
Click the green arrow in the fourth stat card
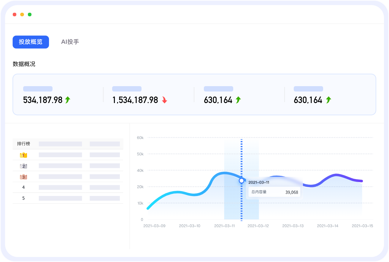(328, 100)
